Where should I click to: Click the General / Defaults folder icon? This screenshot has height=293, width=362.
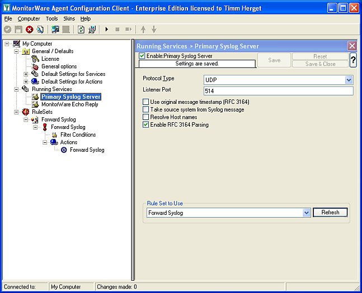pyautogui.click(x=26, y=51)
